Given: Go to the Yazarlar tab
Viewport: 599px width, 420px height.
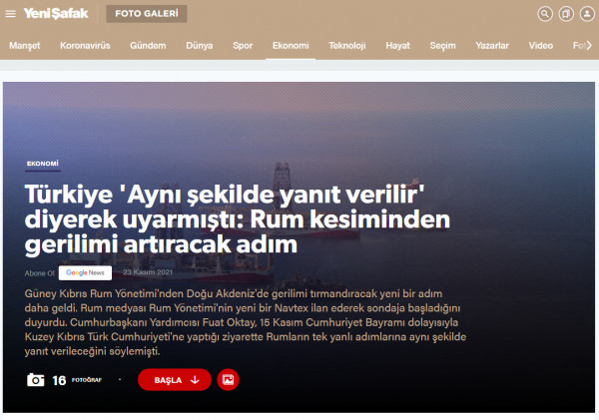Looking at the screenshot, I should pos(490,46).
